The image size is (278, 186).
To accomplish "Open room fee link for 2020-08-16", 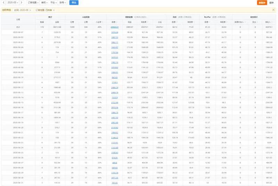I will click(115, 108).
